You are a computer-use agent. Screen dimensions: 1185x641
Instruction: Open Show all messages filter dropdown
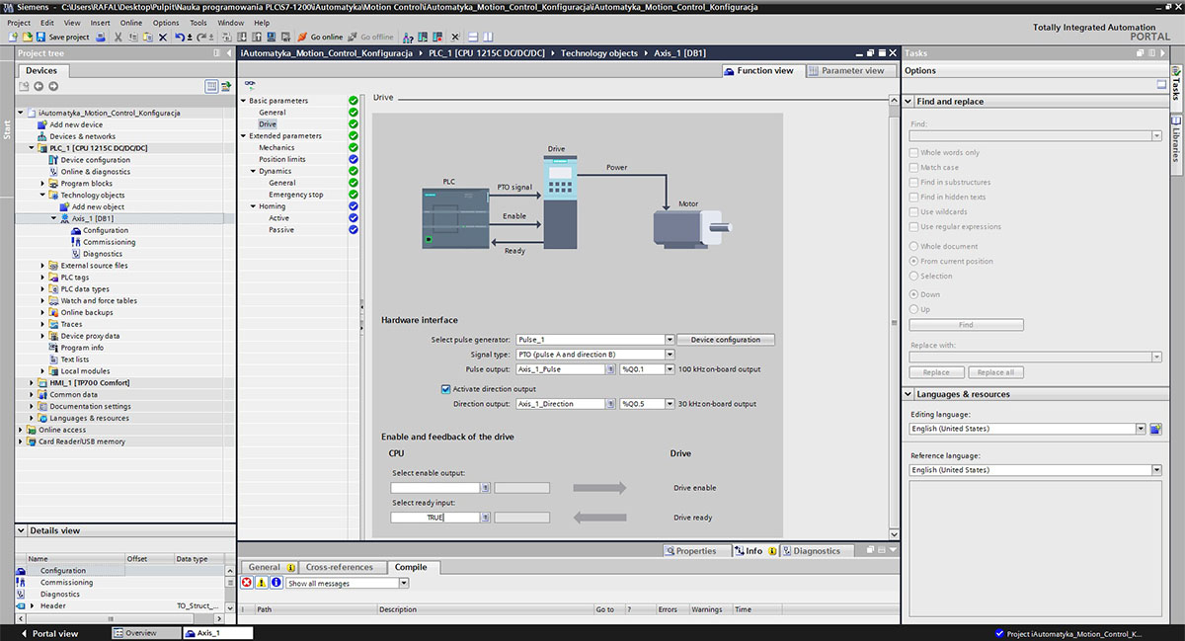(x=404, y=584)
